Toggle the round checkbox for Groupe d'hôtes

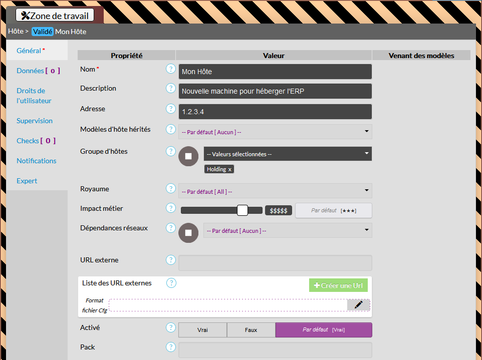pos(188,156)
